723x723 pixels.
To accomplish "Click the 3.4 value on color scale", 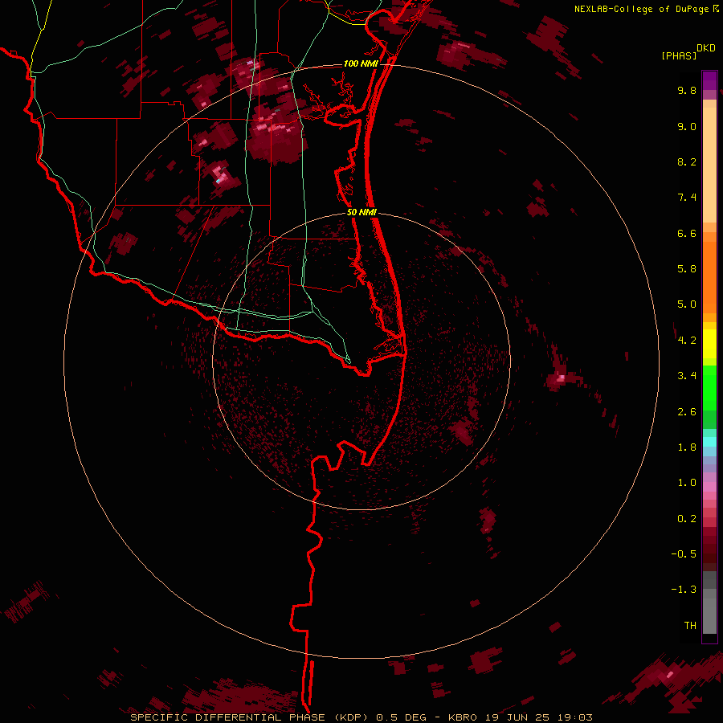I will (x=687, y=376).
